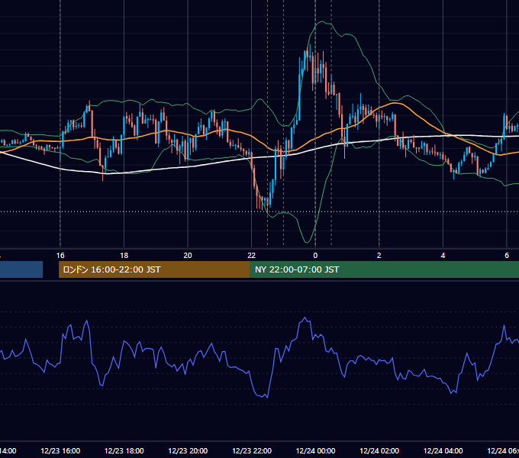Viewport: 519px width, 458px height.
Task: Select the 6 hour label on upper axis
Action: [507, 256]
